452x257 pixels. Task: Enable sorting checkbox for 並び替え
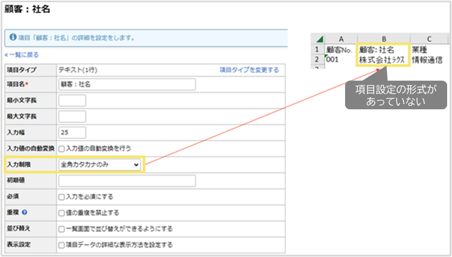(62, 228)
